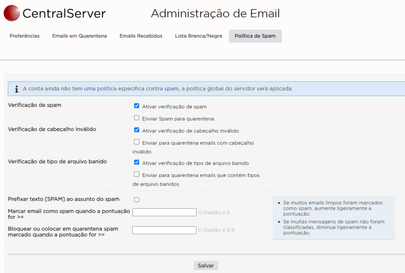Click the Marcar email como spam score field

(164, 212)
